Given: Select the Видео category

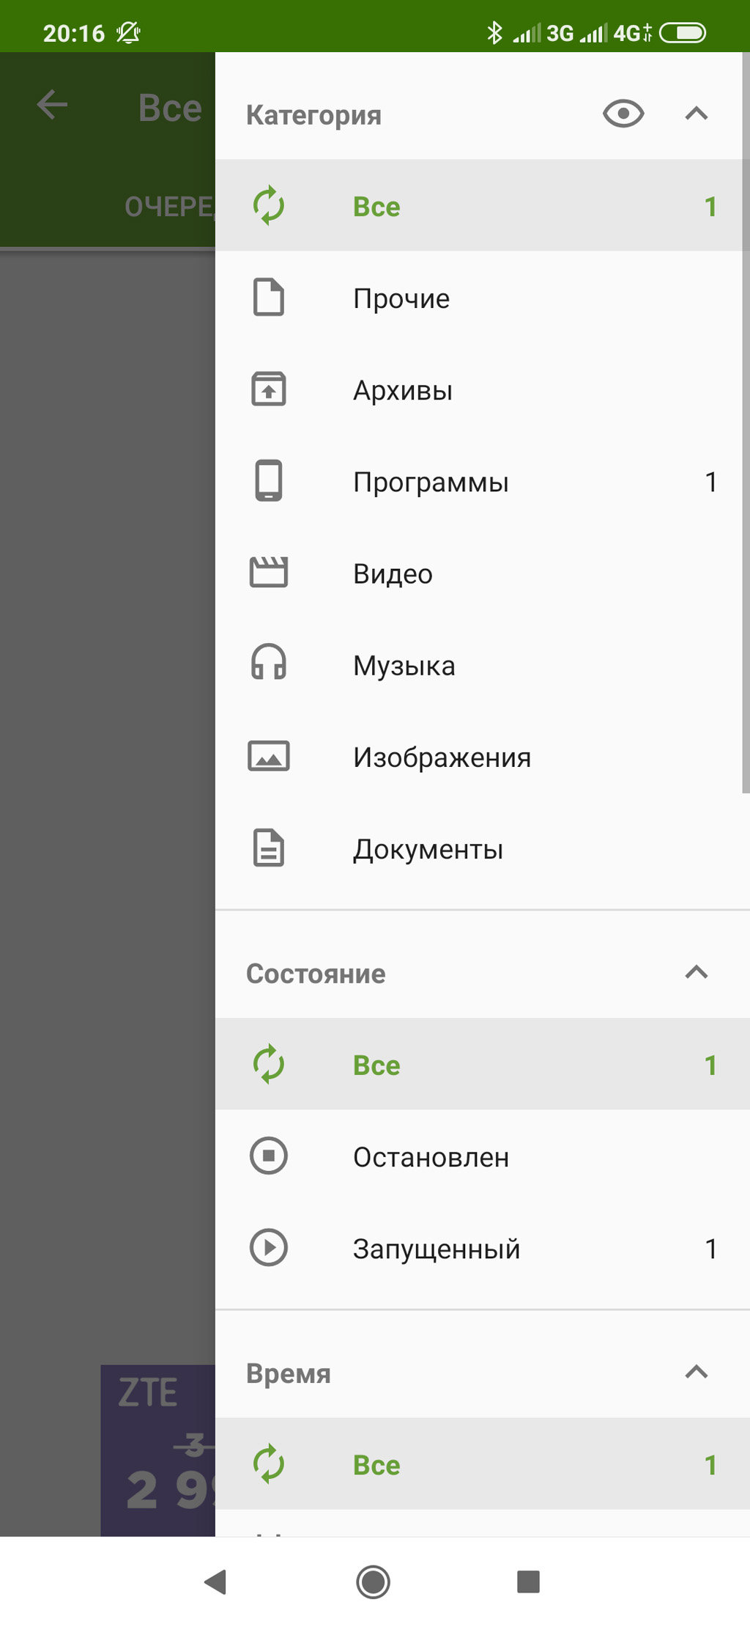Looking at the screenshot, I should coord(483,573).
